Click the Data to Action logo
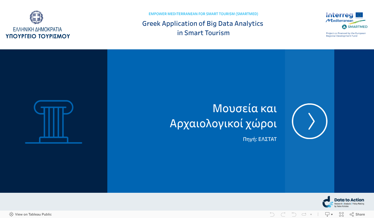Image resolution: width=374 pixels, height=218 pixels. (x=343, y=202)
